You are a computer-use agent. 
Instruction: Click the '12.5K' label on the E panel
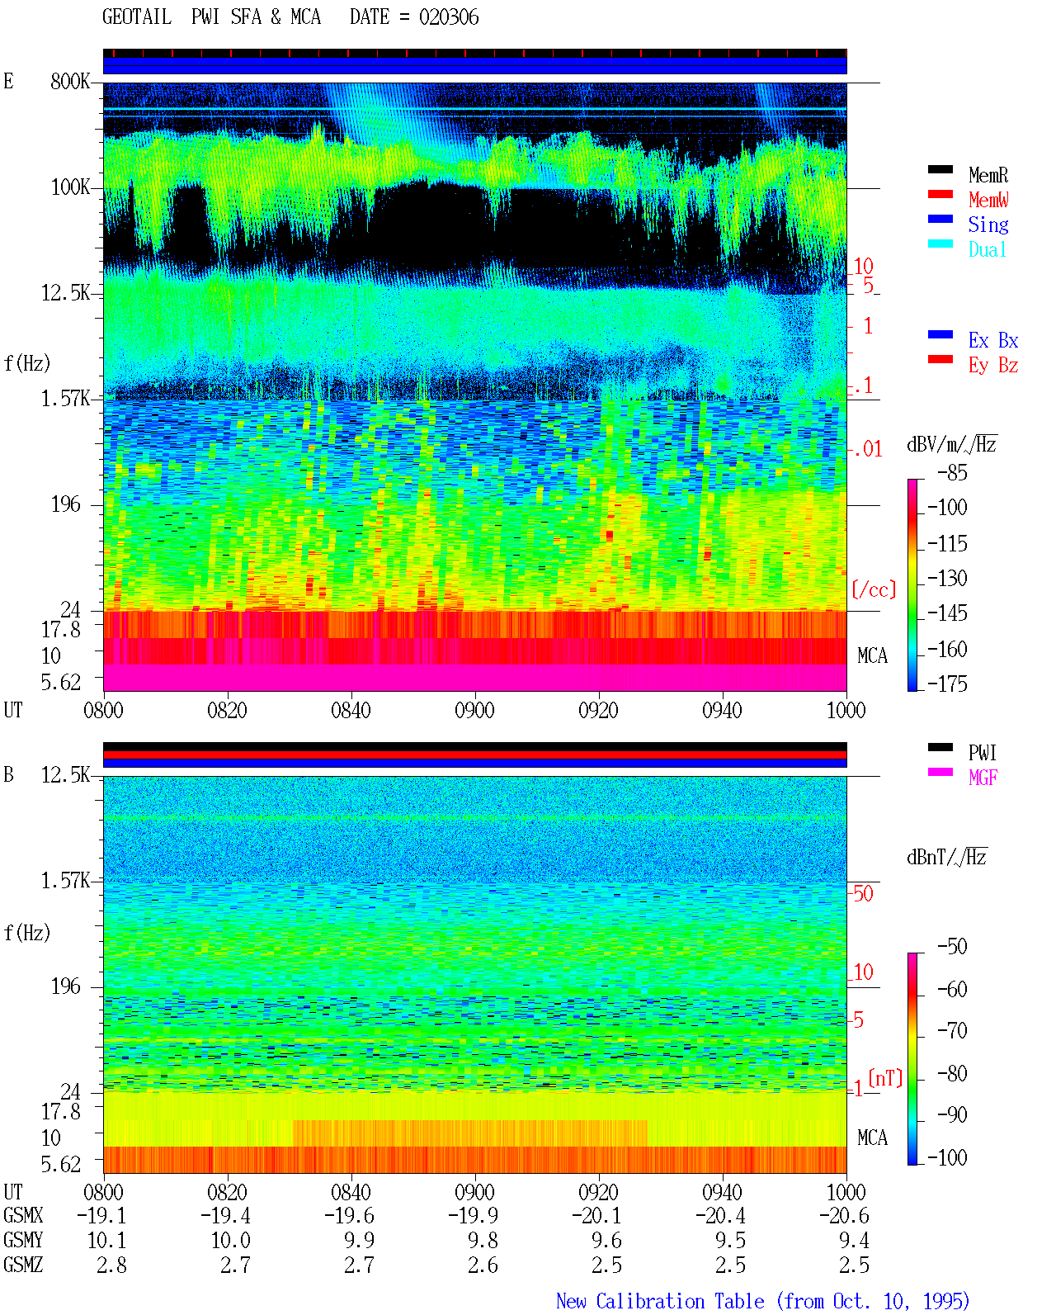pyautogui.click(x=66, y=293)
